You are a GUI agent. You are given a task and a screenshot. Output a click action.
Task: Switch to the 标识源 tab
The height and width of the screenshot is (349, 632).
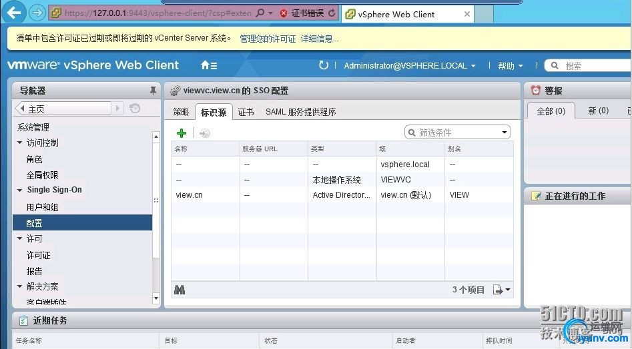coord(214,112)
